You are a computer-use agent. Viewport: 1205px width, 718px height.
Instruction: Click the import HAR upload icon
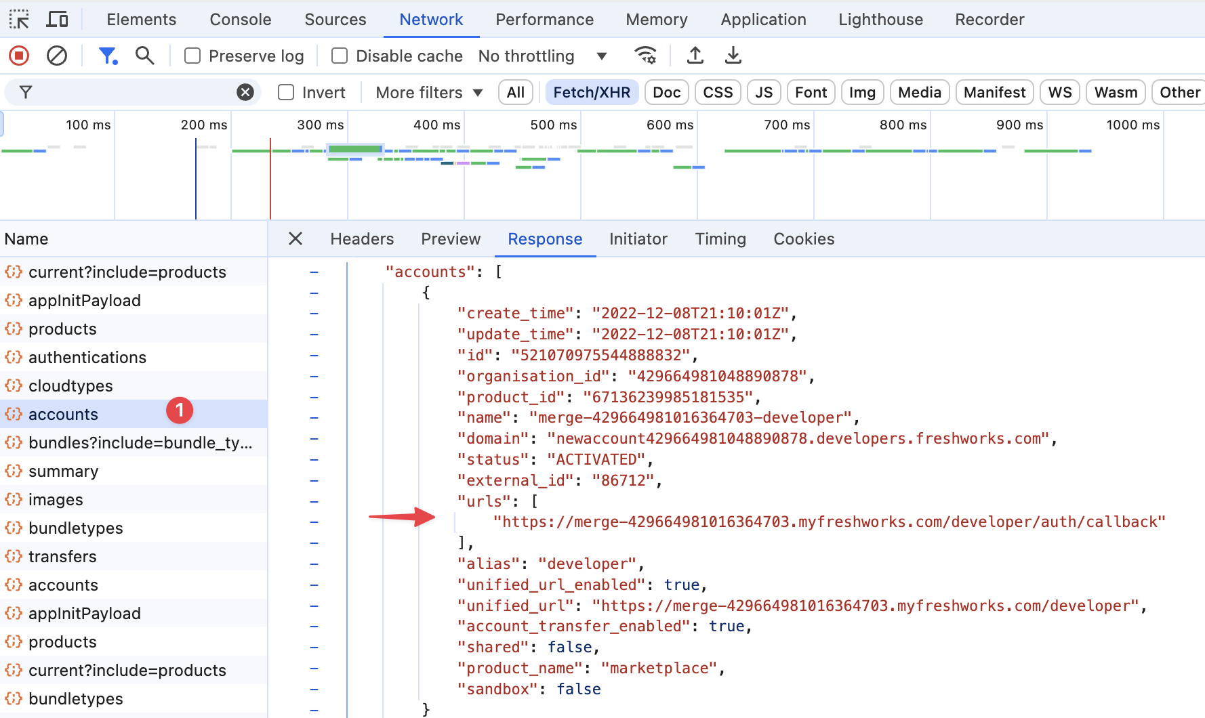[695, 56]
